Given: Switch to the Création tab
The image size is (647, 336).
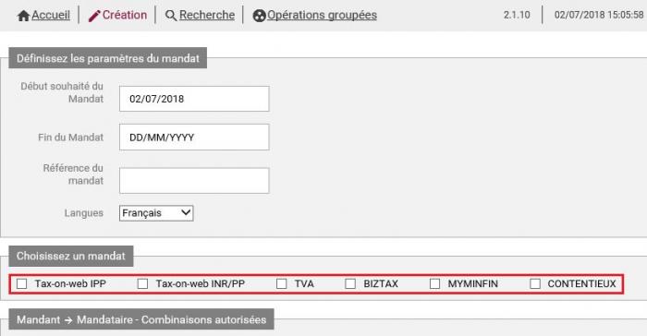Looking at the screenshot, I should tap(125, 16).
